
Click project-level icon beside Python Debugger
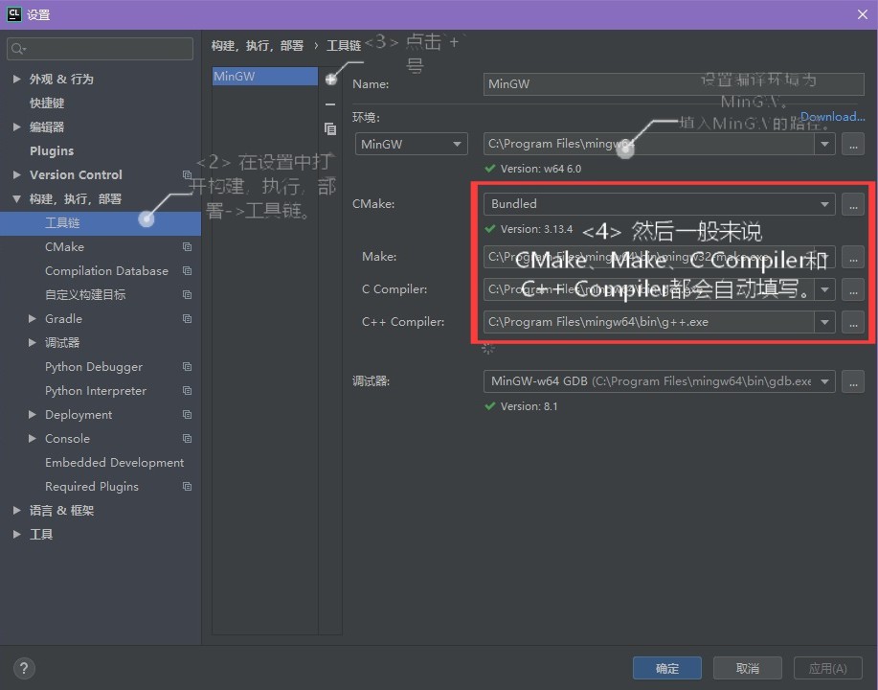187,367
